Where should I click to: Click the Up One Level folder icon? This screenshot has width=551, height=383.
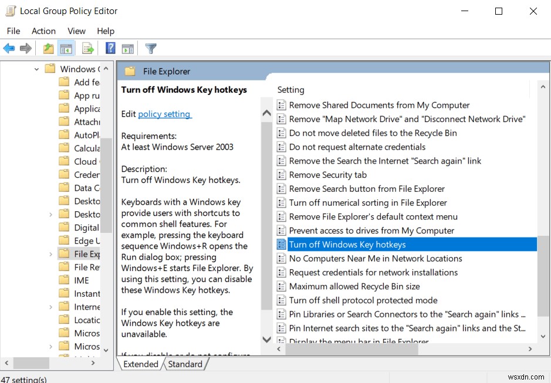click(49, 48)
